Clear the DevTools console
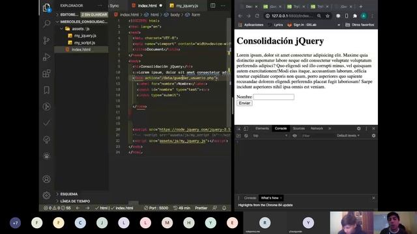This screenshot has height=234, width=417. [246, 136]
